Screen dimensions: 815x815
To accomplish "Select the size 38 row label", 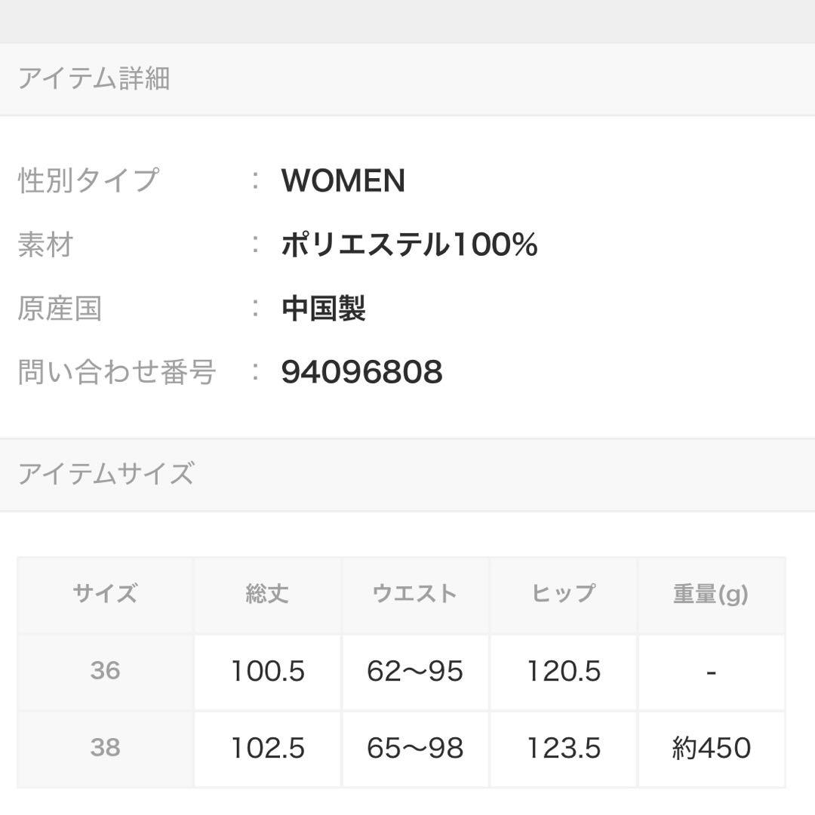I will [106, 749].
